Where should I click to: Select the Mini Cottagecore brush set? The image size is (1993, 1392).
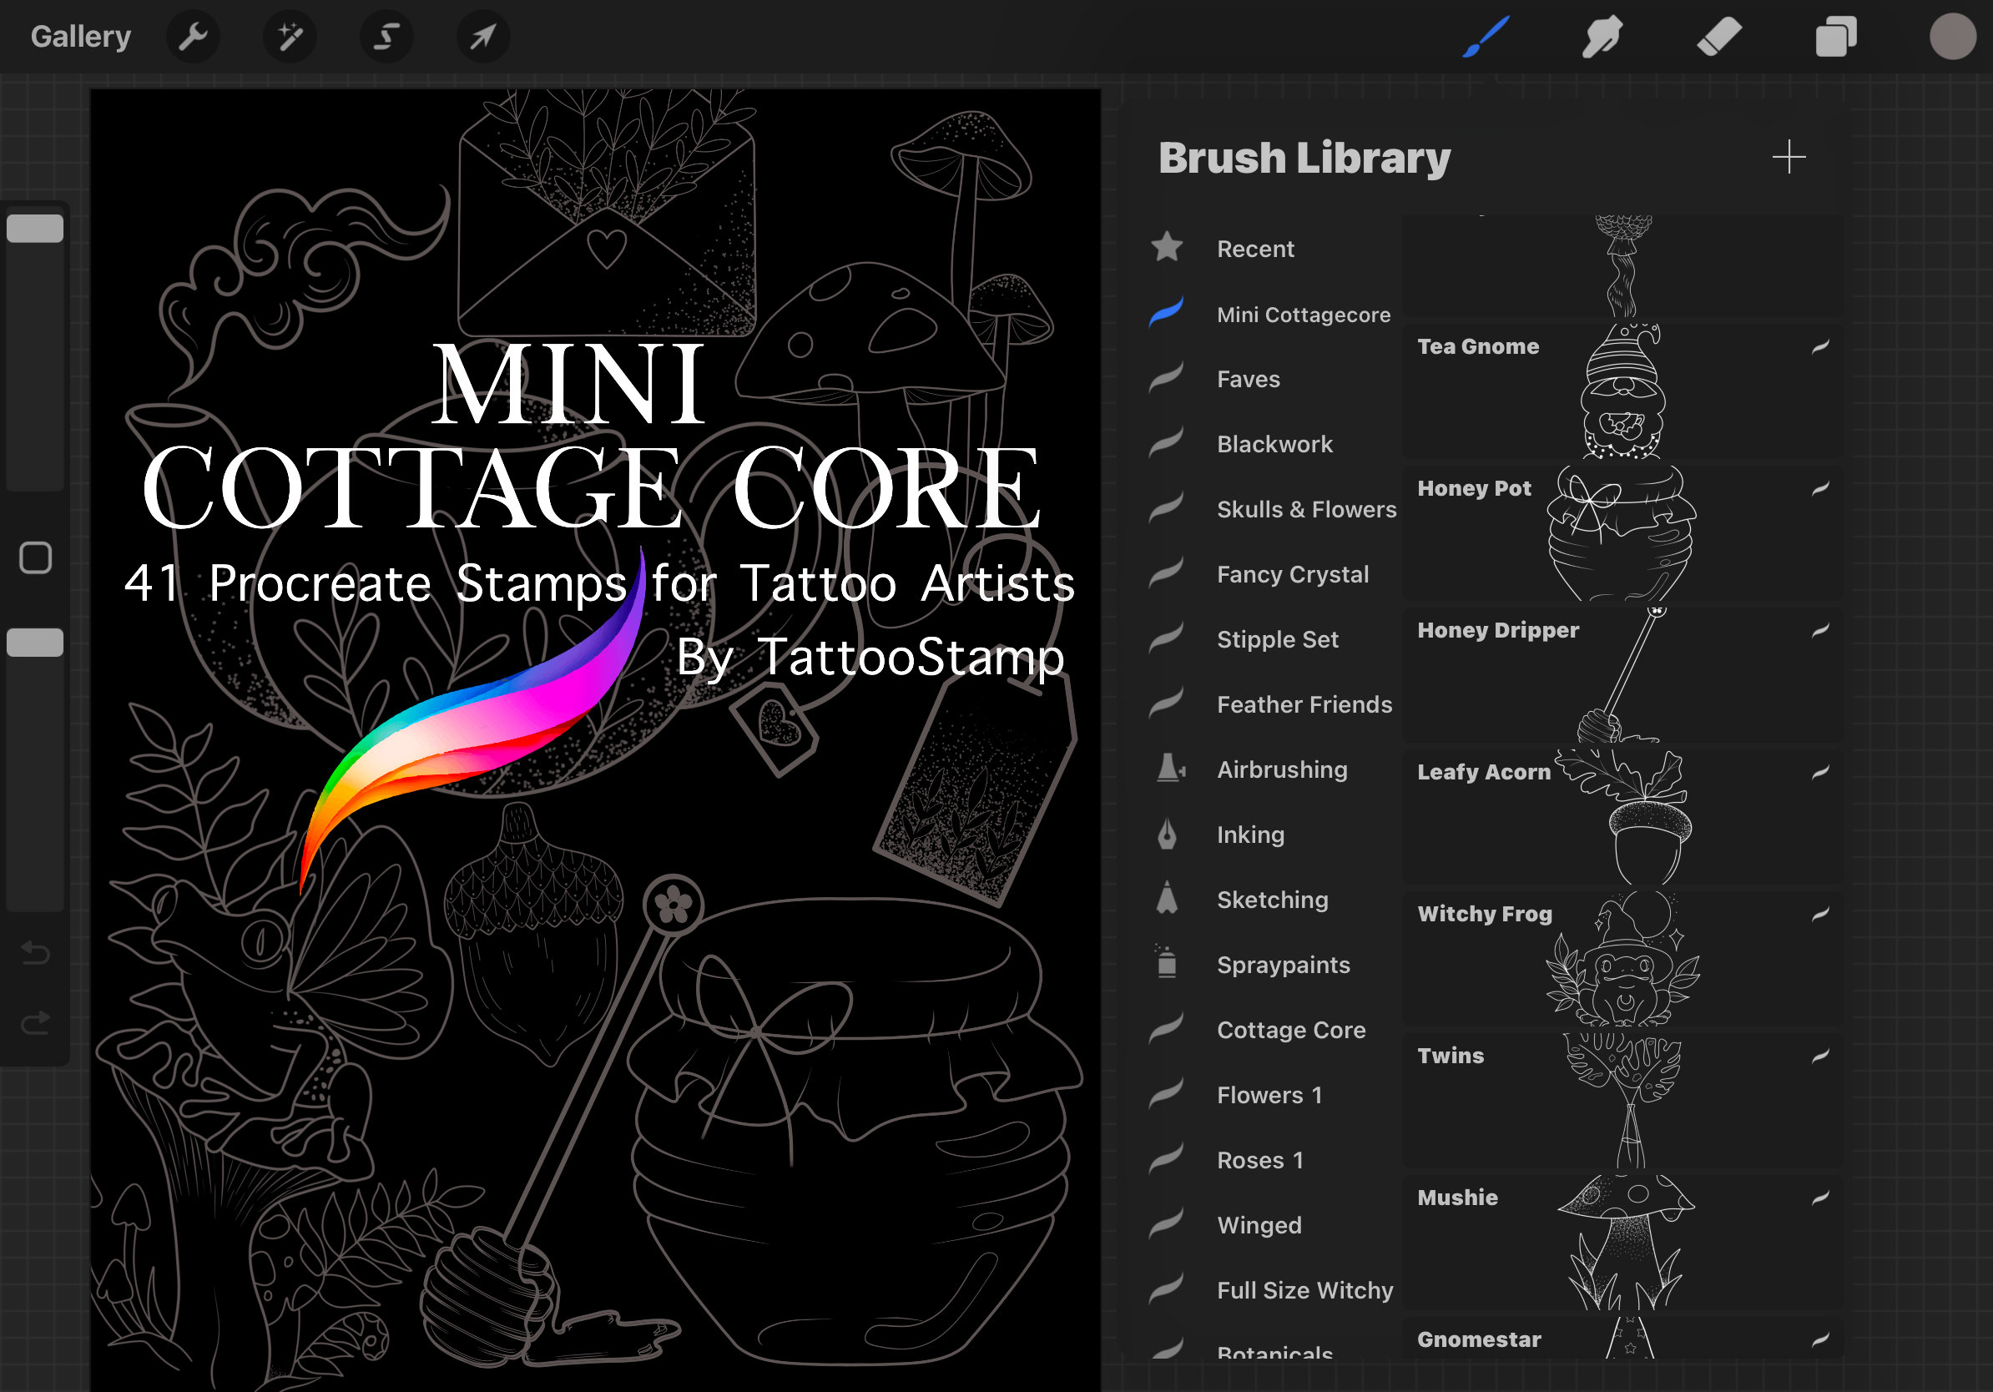pyautogui.click(x=1303, y=314)
